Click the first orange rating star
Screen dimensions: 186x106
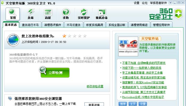click(x=64, y=36)
